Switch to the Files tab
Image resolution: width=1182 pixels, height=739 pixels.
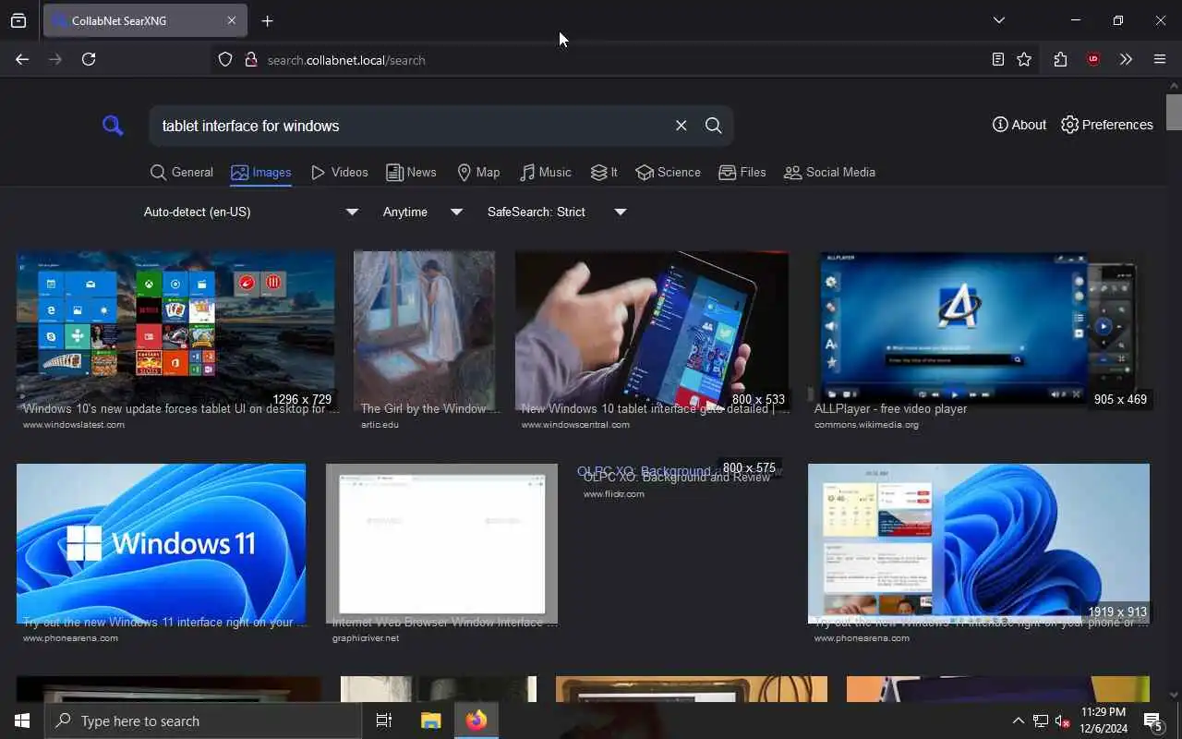point(742,172)
